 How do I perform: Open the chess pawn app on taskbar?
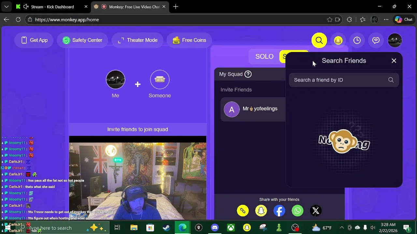pyautogui.click(x=279, y=228)
